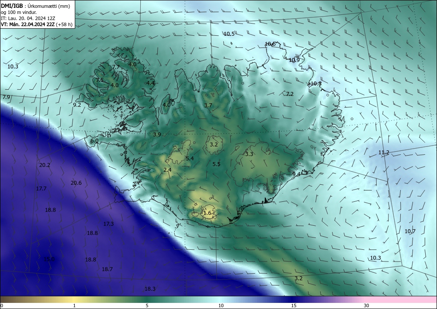Click the 'og 100 m vindur.' caption line
The width and height of the screenshot is (437, 309).
pos(19,12)
